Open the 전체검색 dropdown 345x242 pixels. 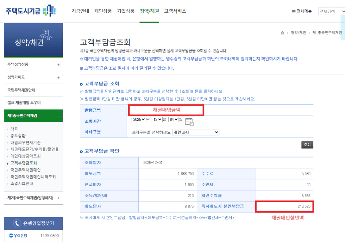pyautogui.click(x=331, y=11)
